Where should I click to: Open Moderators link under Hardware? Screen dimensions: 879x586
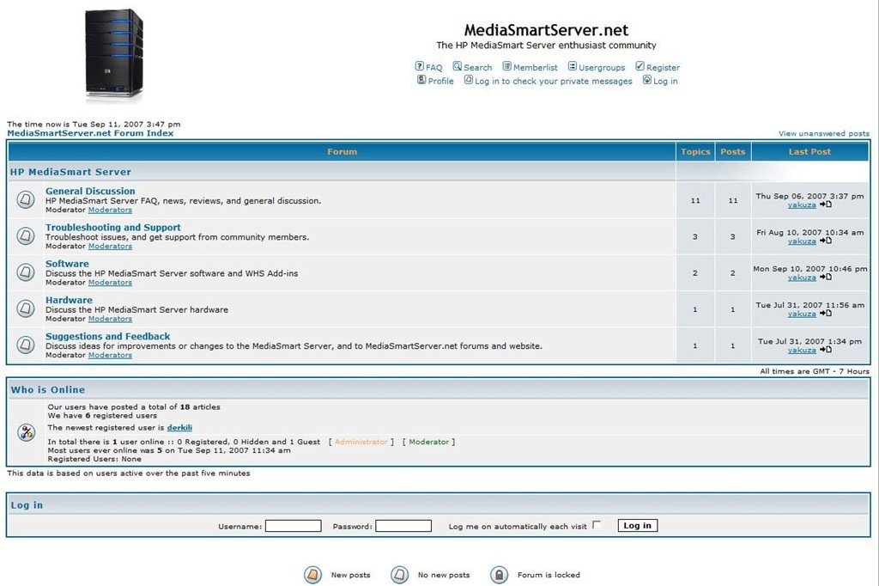click(x=110, y=319)
